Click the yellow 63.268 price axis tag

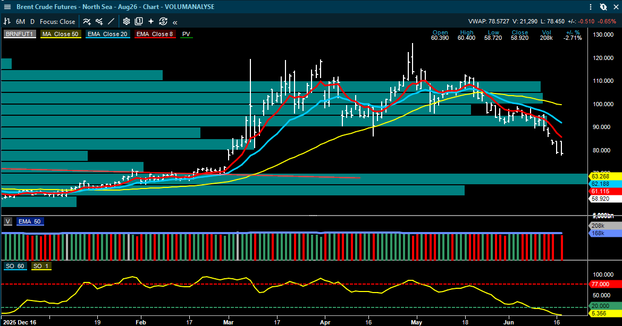[604, 177]
